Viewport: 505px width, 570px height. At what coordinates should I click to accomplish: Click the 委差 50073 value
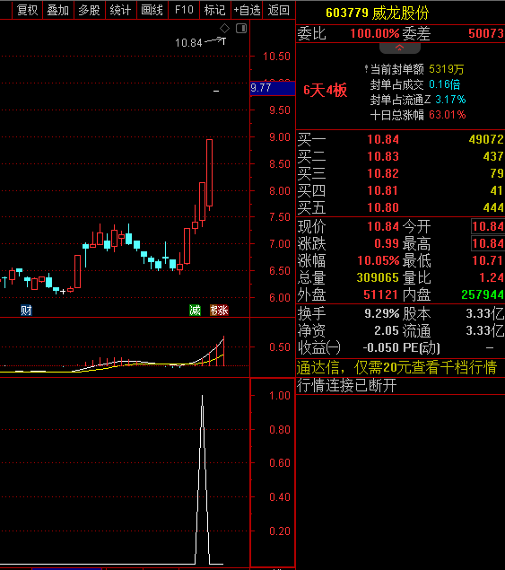tap(486, 33)
